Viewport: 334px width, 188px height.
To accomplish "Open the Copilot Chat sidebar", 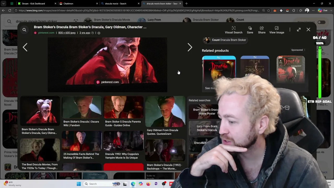I will point(323,10).
